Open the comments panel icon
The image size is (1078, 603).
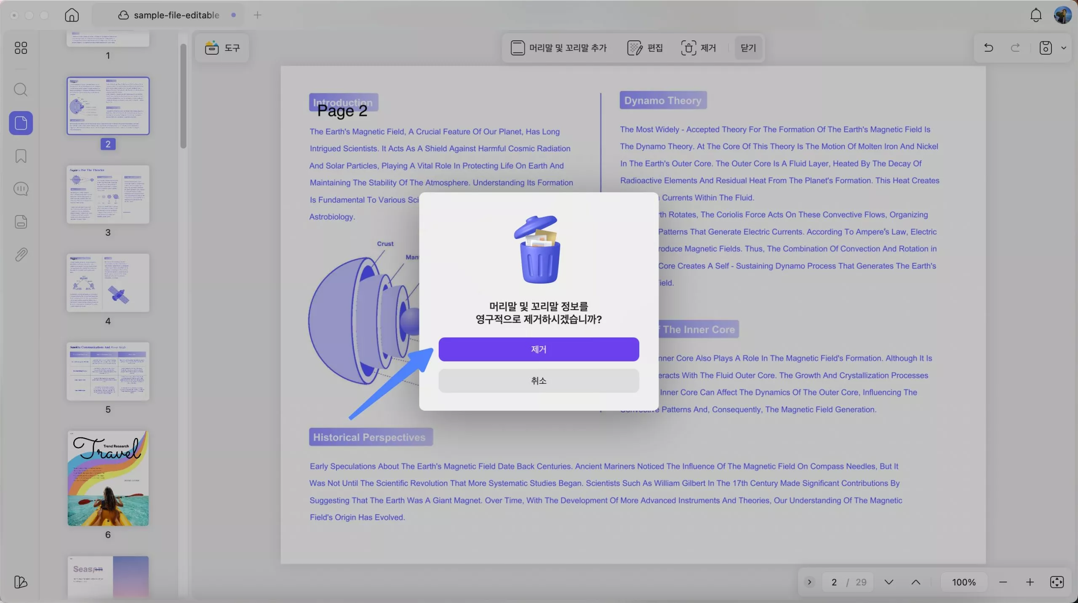pyautogui.click(x=21, y=189)
